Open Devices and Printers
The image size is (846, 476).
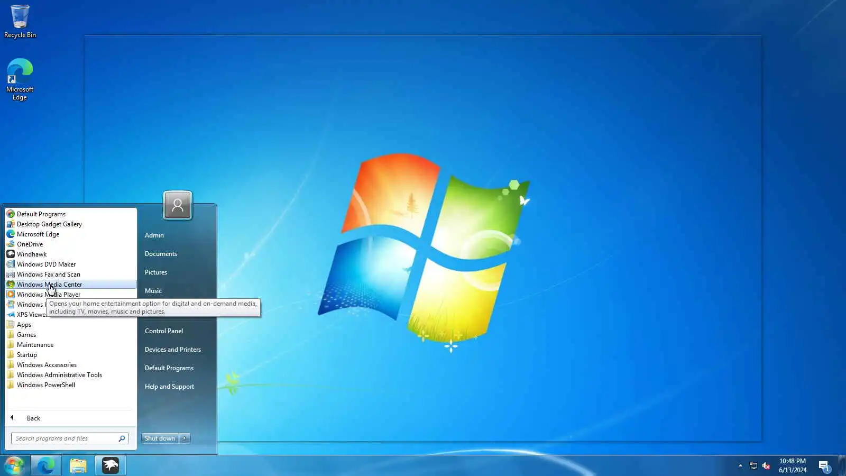pyautogui.click(x=173, y=350)
